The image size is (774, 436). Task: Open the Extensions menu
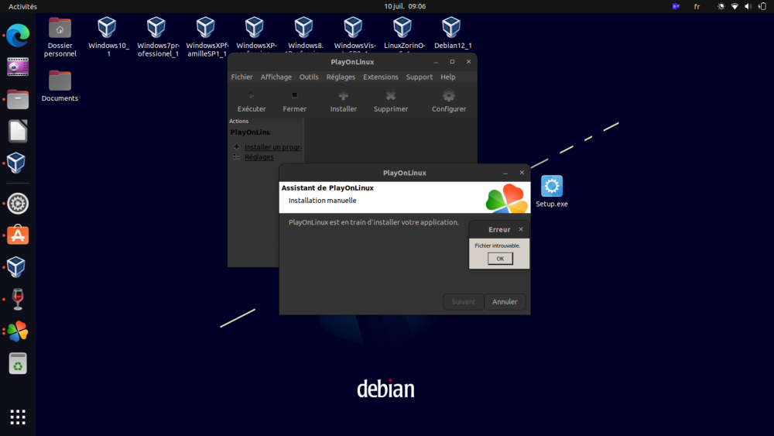381,77
